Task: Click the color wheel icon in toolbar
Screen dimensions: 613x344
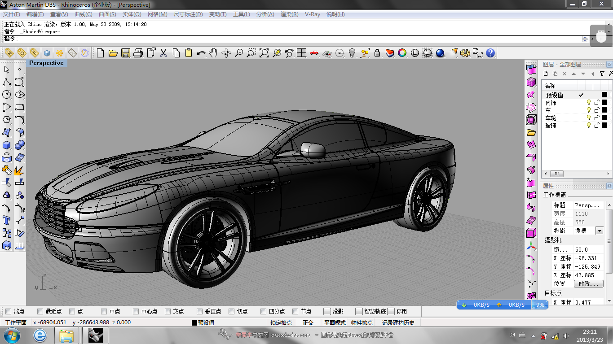Action: tap(402, 53)
